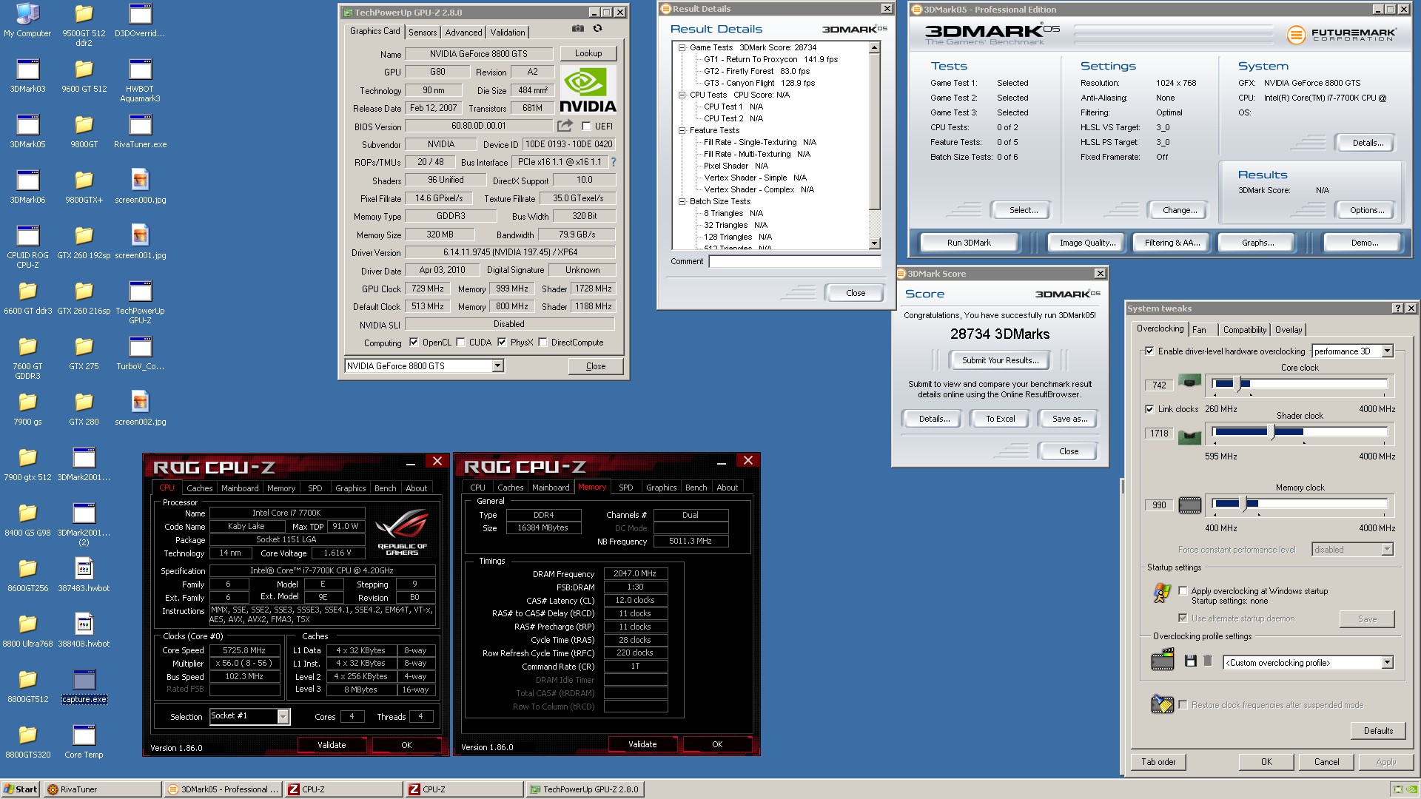Open TechPowerUp GPU-Z desktop shortcut
The width and height of the screenshot is (1421, 799).
[140, 303]
